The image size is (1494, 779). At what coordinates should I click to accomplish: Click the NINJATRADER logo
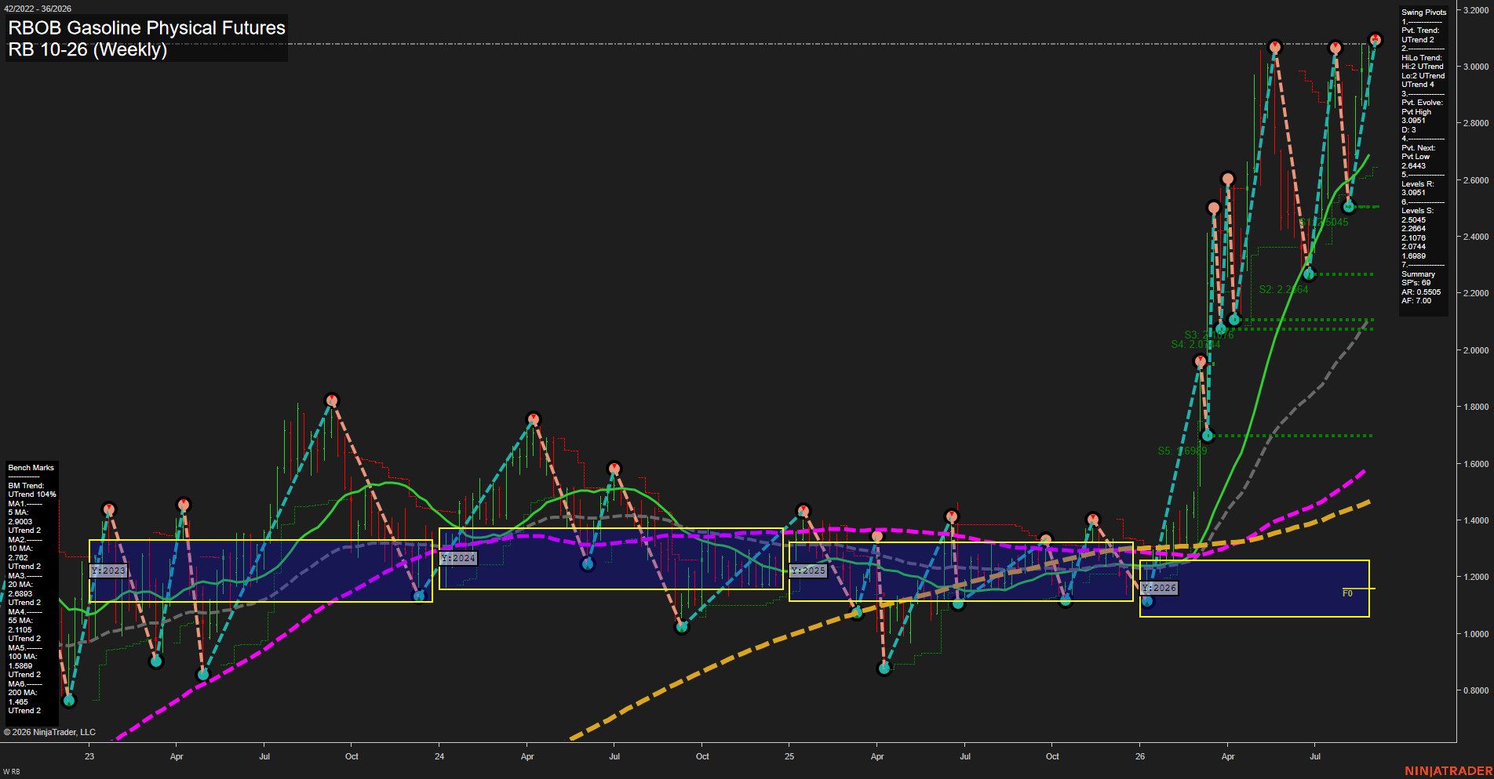[x=1448, y=771]
